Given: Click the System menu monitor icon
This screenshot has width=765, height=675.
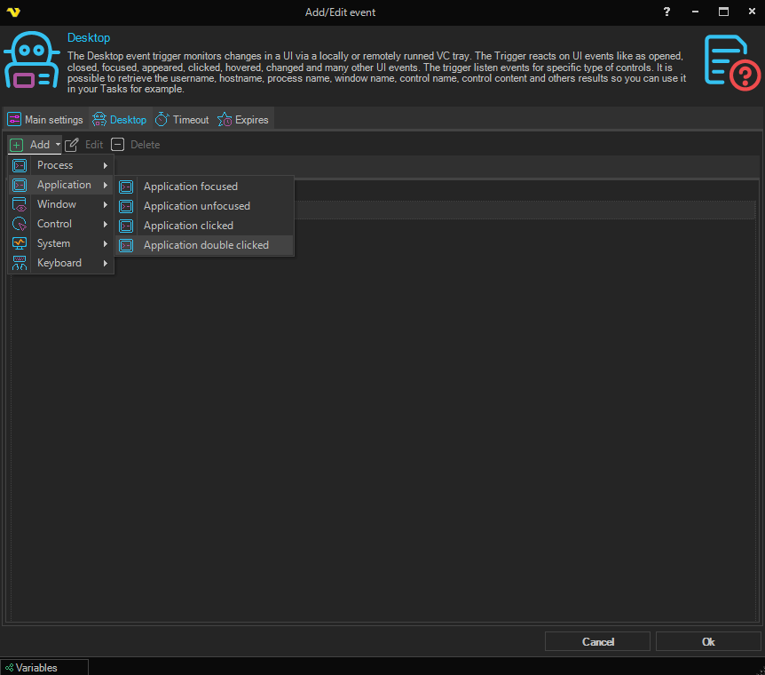Looking at the screenshot, I should [20, 243].
